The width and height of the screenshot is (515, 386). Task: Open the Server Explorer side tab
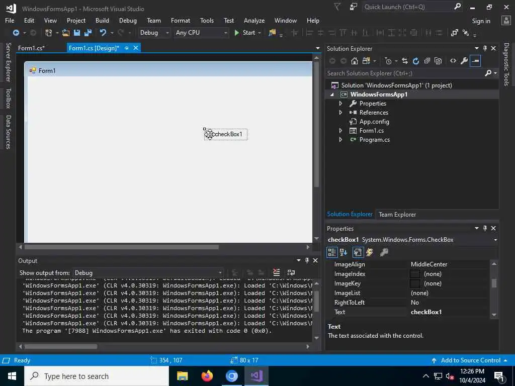8,62
